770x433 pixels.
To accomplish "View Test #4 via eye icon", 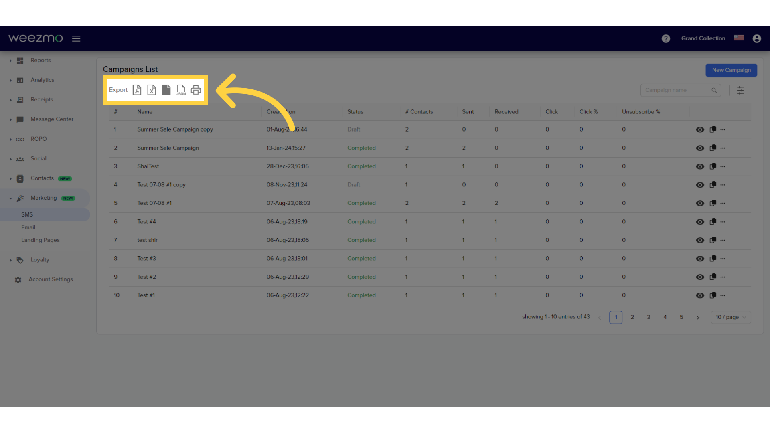I will coord(700,222).
